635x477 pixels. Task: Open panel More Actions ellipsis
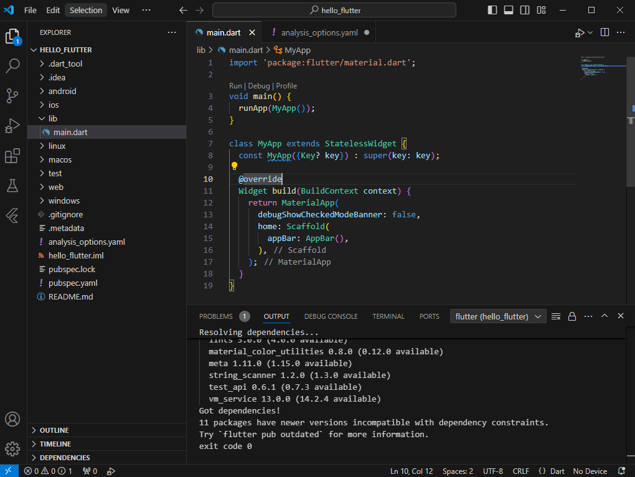pos(588,316)
